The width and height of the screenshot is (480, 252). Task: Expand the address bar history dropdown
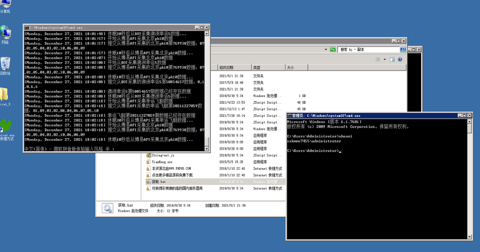click(x=327, y=50)
